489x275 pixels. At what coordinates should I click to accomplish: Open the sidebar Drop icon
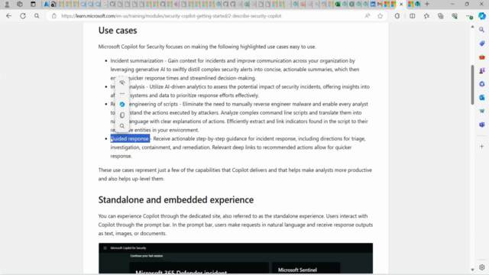pyautogui.click(x=482, y=111)
